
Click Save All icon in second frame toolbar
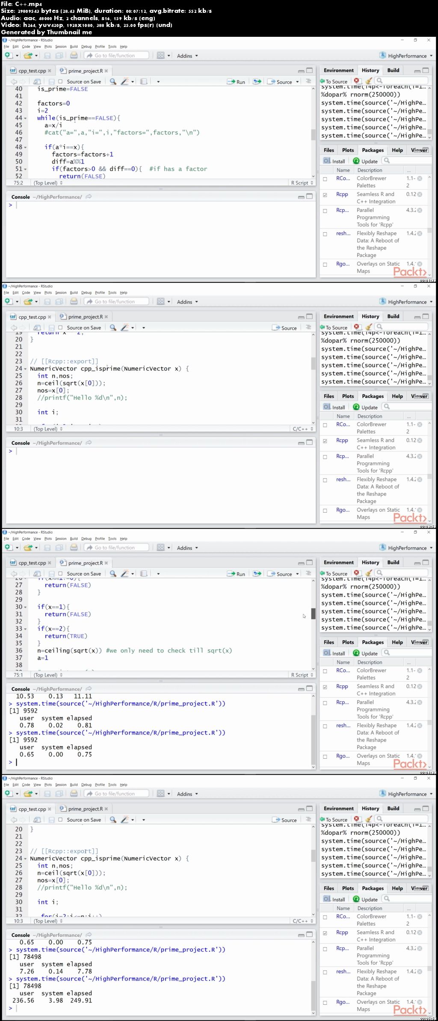coord(59,301)
